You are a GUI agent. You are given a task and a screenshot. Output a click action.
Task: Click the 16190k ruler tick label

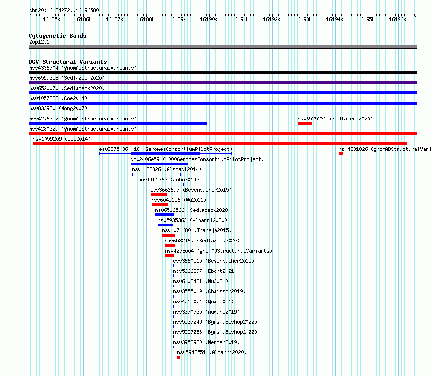tap(209, 19)
